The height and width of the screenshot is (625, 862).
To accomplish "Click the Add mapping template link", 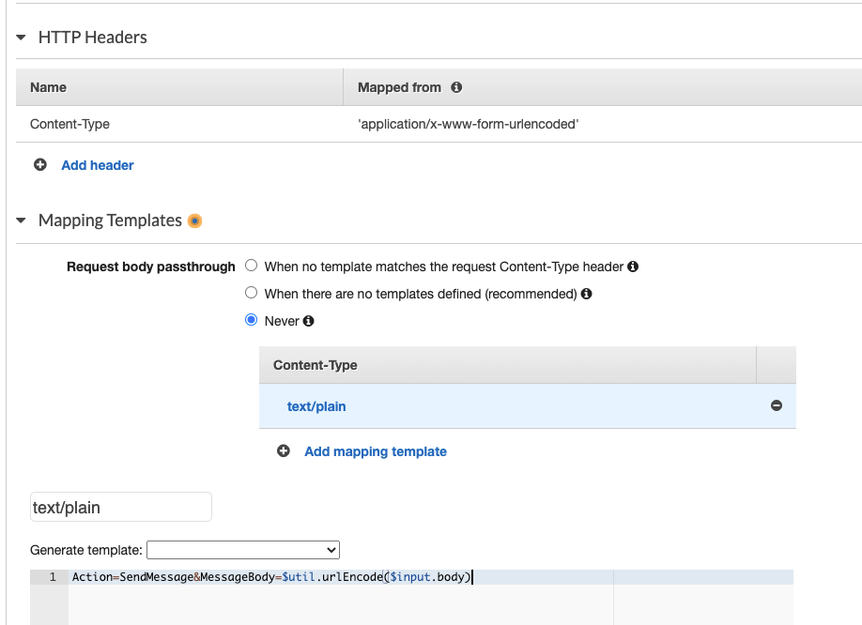I will [376, 450].
